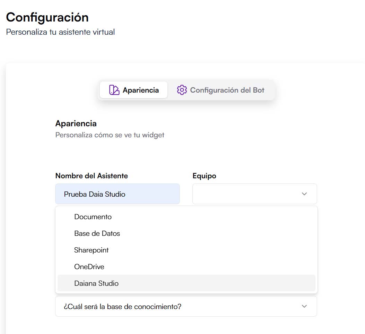Choose the highlighted Daiana Studio option

pos(96,283)
